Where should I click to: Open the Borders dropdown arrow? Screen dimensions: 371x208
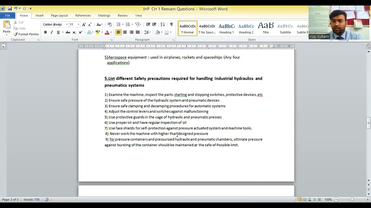pos(171,32)
